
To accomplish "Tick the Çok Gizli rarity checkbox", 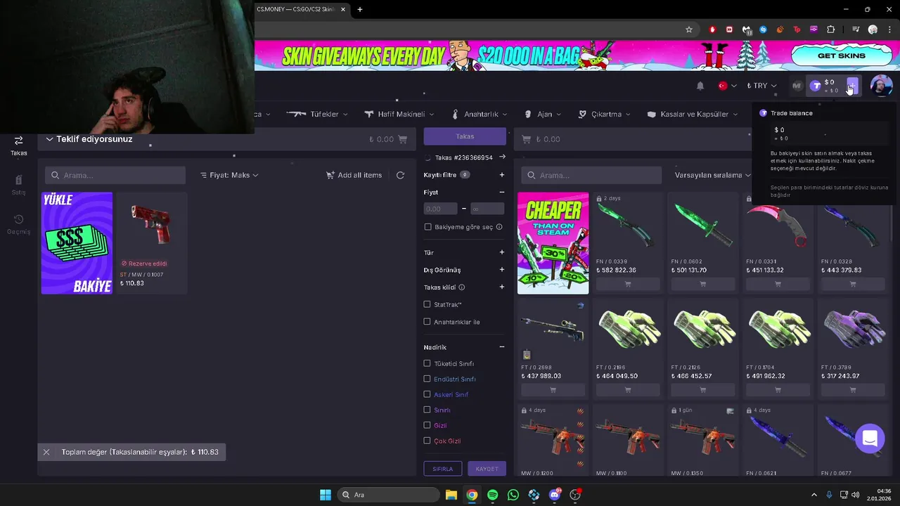I will [427, 441].
